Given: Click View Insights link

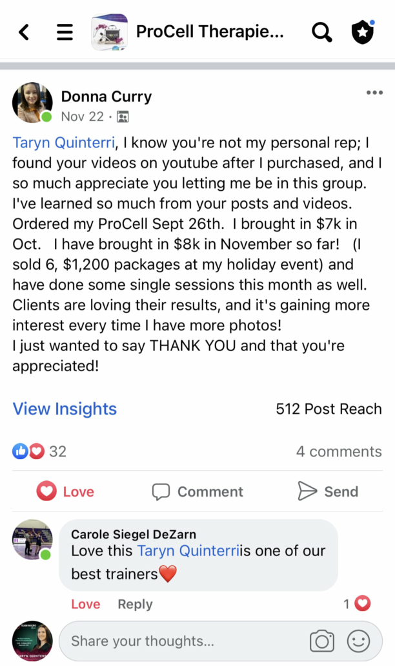Looking at the screenshot, I should click(65, 409).
